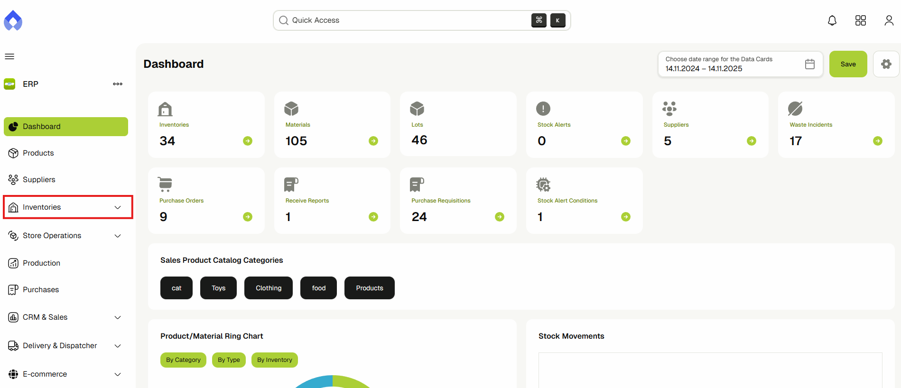The image size is (901, 388).
Task: Open Products in the sidebar
Action: coord(38,153)
